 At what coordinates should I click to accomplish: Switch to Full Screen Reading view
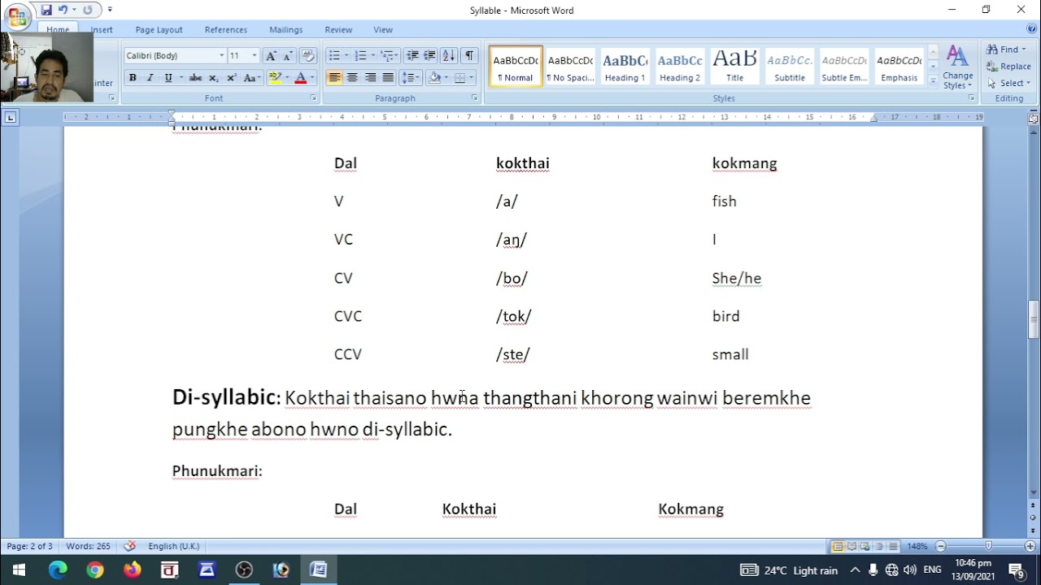click(852, 547)
